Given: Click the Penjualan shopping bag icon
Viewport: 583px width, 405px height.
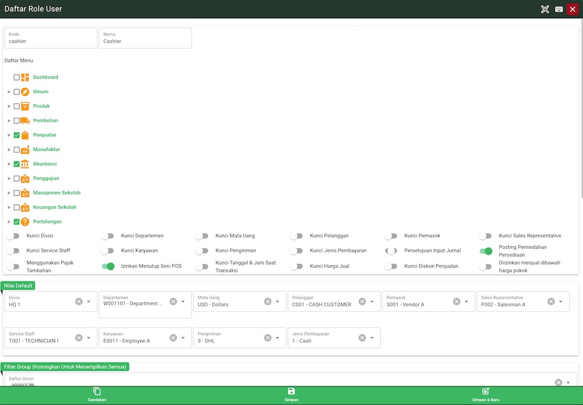Looking at the screenshot, I should pos(24,135).
